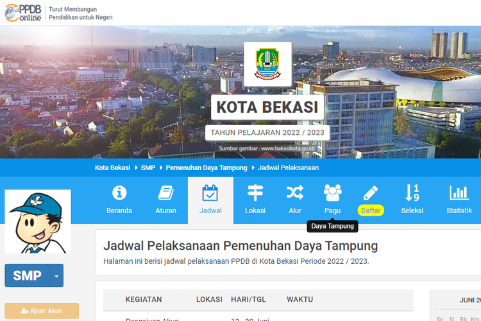Image resolution: width=481 pixels, height=321 pixels.
Task: Select the Lokasi menu label
Action: click(x=255, y=211)
